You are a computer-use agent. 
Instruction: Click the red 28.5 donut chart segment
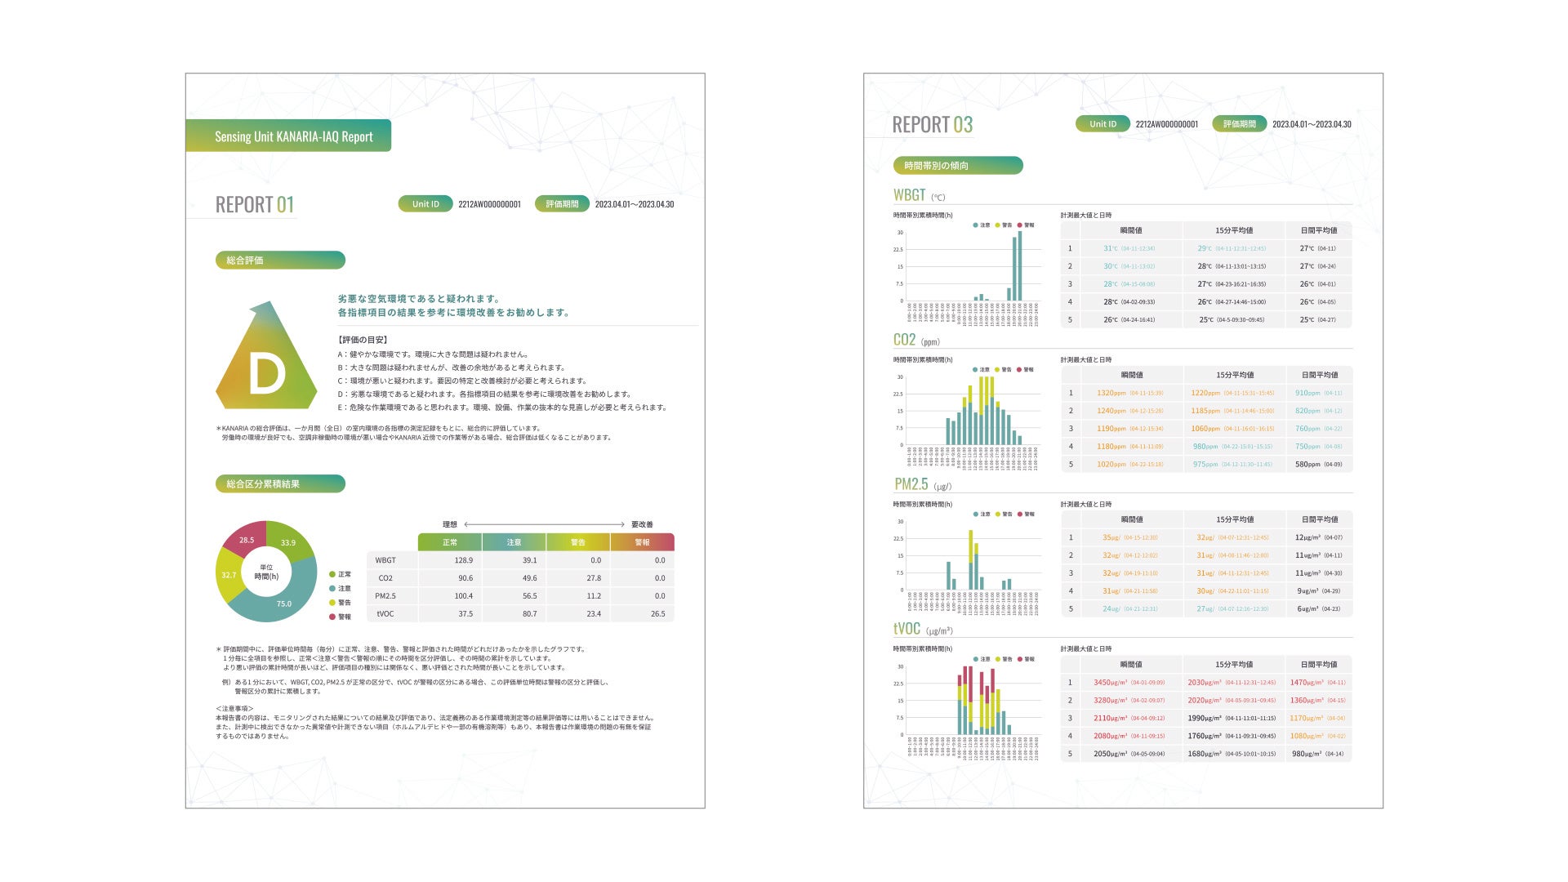point(246,540)
